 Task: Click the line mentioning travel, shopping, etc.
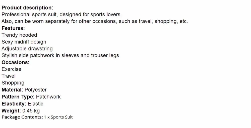pos(95,21)
